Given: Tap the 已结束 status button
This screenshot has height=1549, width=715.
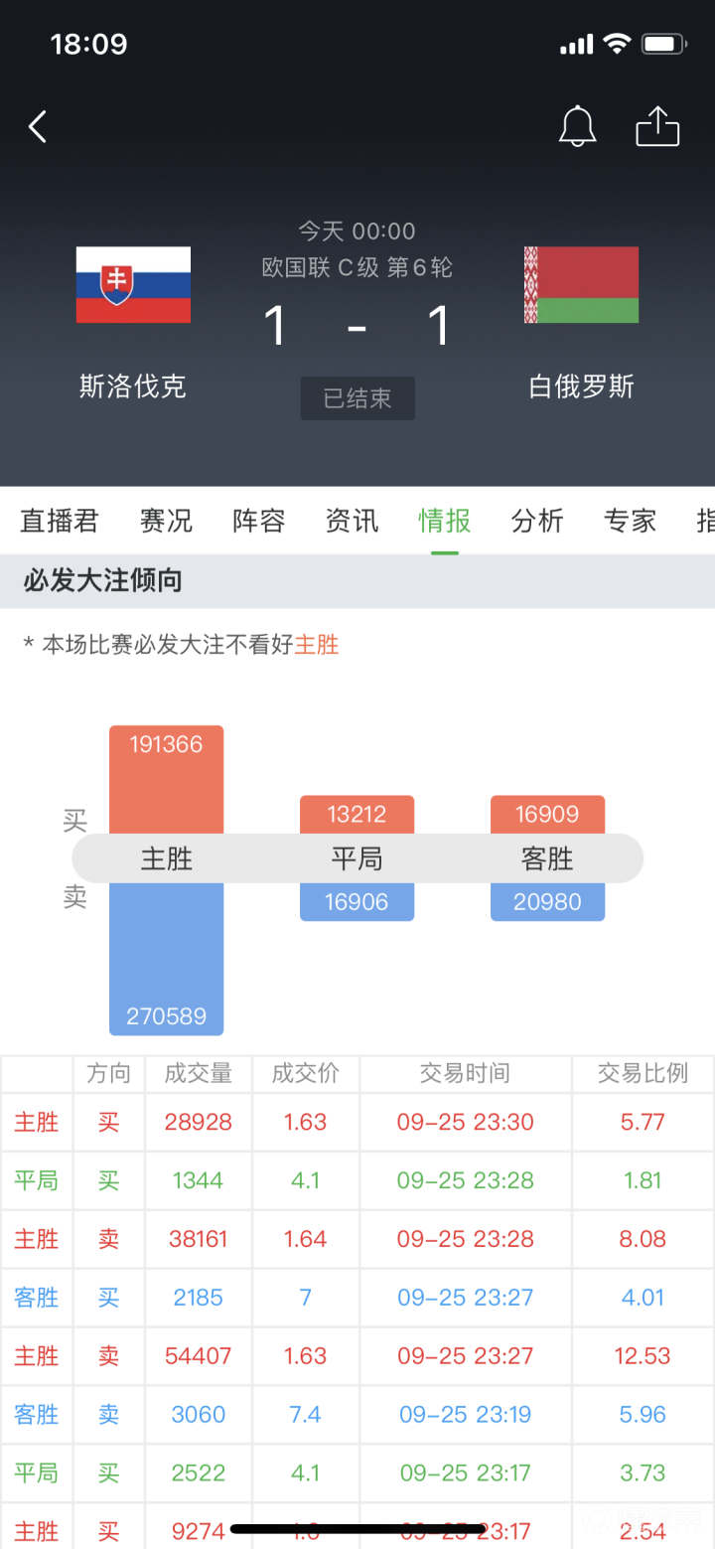Looking at the screenshot, I should tap(357, 398).
